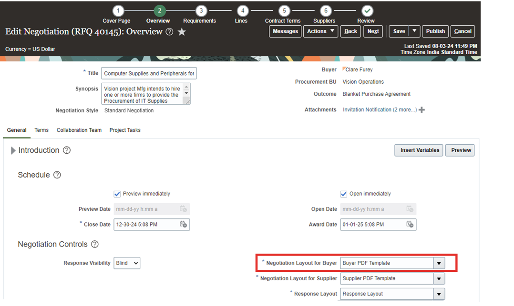Click Synopsis scrollbar down arrow

tap(186, 93)
